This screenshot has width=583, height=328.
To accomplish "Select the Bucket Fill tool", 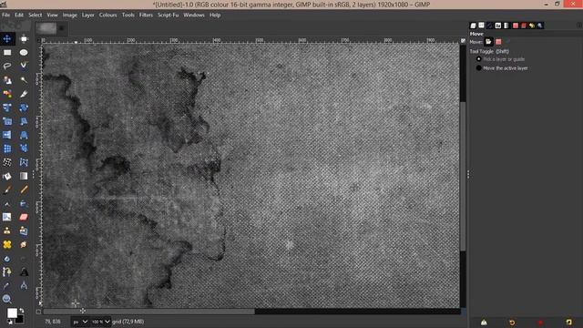I will tap(7, 176).
